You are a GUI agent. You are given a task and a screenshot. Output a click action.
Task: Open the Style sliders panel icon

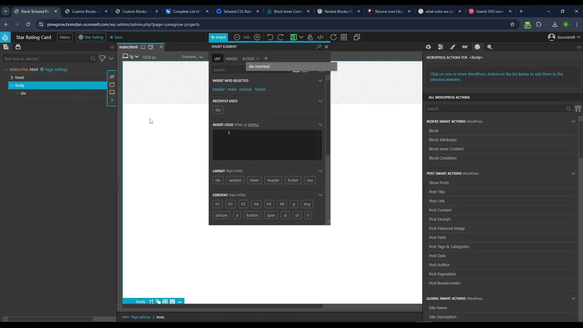click(441, 47)
